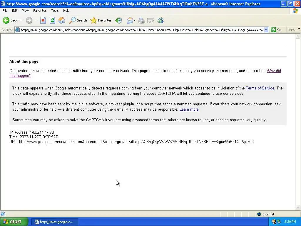The width and height of the screenshot is (301, 226).
Task: Click the IE icon in the title bar
Action: click(x=3, y=4)
